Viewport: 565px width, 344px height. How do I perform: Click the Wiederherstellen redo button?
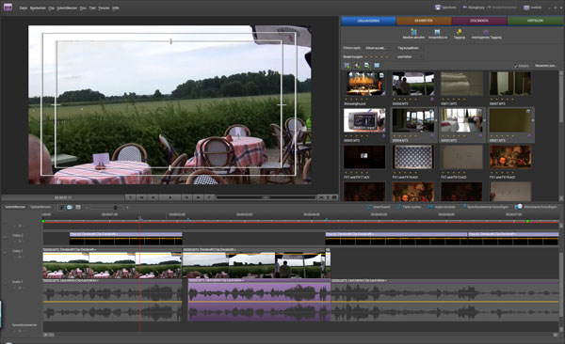pyautogui.click(x=502, y=8)
